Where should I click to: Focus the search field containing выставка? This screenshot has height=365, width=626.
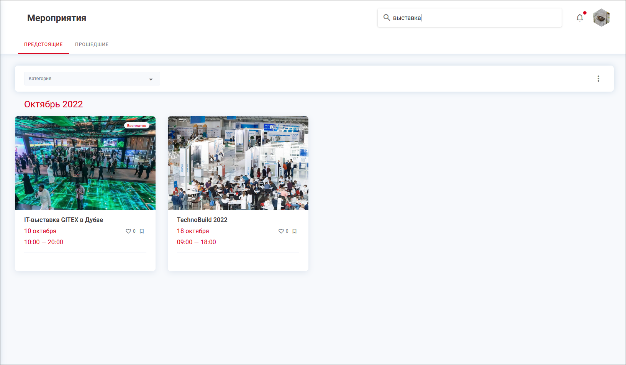[x=475, y=18]
